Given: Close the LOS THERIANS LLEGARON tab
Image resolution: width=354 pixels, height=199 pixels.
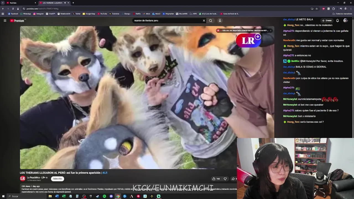Looking at the screenshot, I should coord(69,3).
